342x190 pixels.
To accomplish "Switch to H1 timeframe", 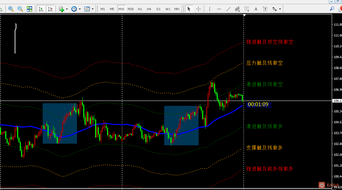I will (x=140, y=9).
